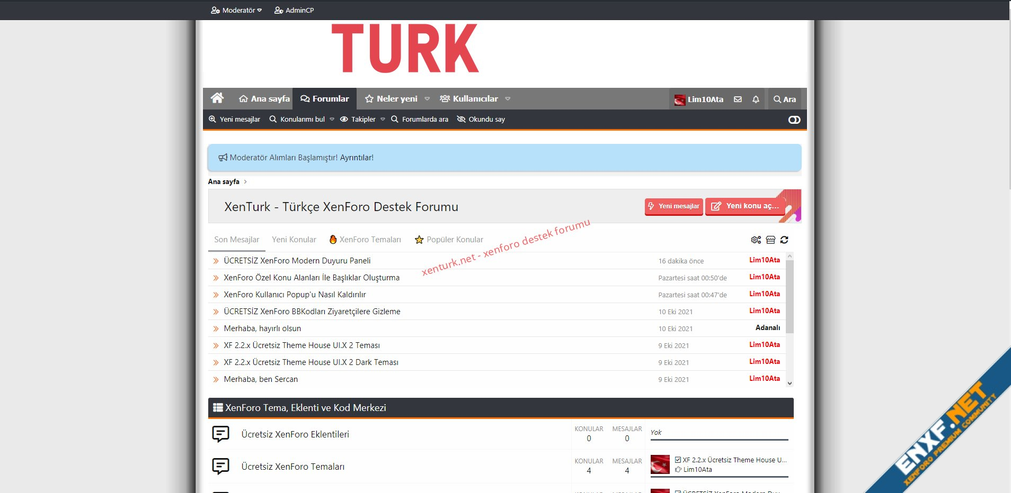Click the home icon in navigation bar
This screenshot has width=1011, height=493.
(217, 98)
